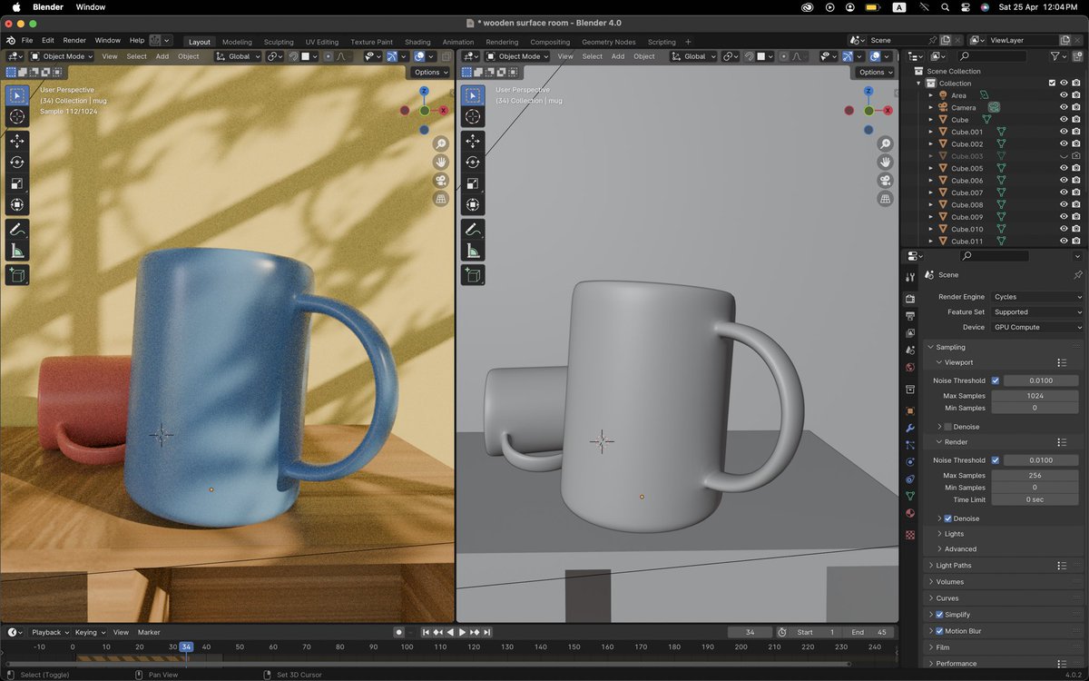1089x681 pixels.
Task: Select the Scale tool in left viewport
Action: click(17, 183)
